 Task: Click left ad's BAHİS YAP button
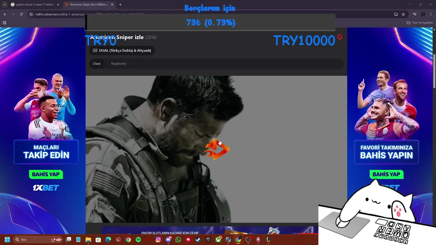(46, 174)
